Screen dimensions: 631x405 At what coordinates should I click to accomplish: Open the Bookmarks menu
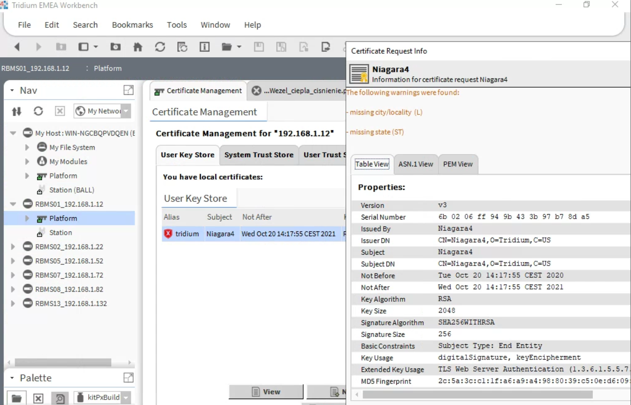(x=132, y=25)
